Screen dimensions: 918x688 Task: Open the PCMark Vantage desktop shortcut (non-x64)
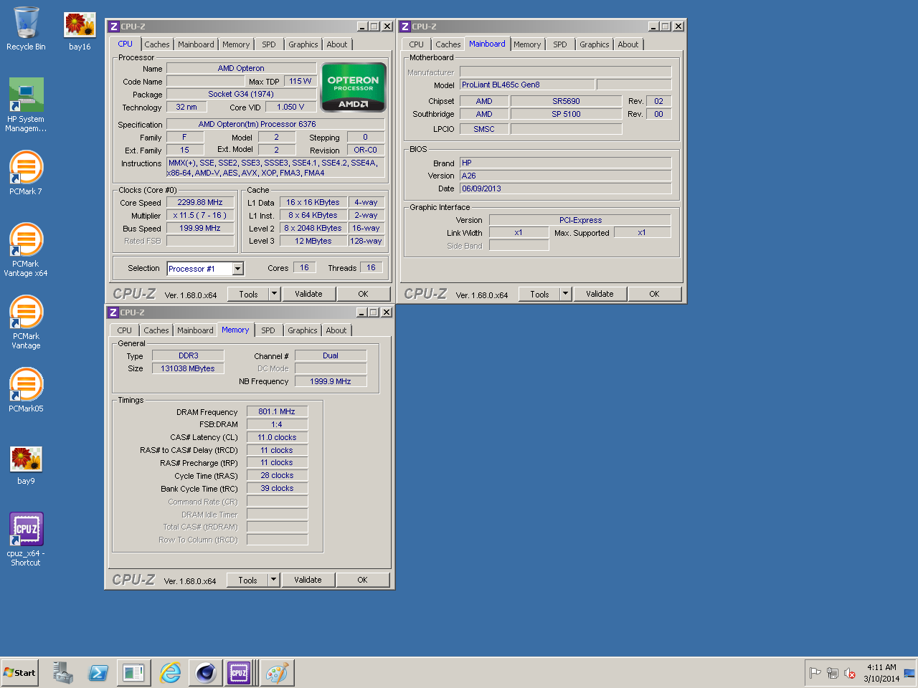coord(26,322)
